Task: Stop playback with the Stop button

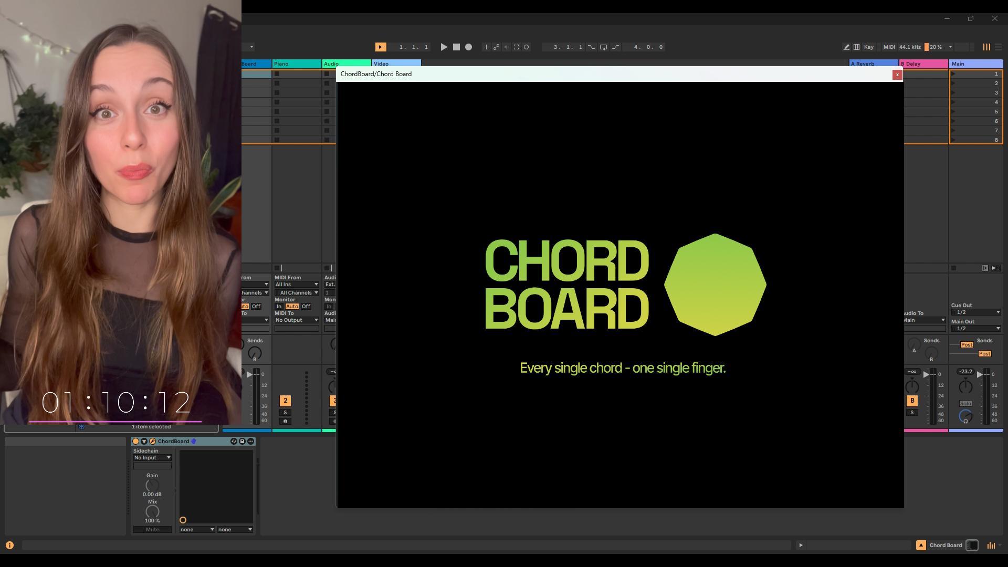Action: click(456, 47)
